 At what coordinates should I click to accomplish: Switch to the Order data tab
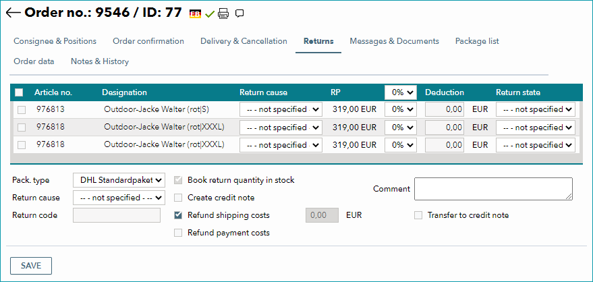tap(34, 61)
